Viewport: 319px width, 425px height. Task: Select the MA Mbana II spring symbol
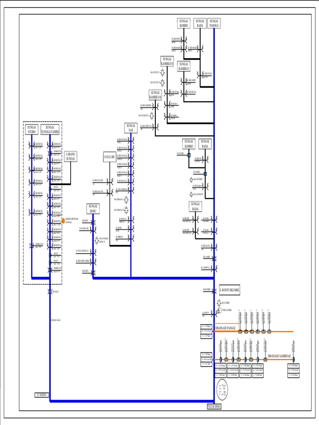(126, 210)
